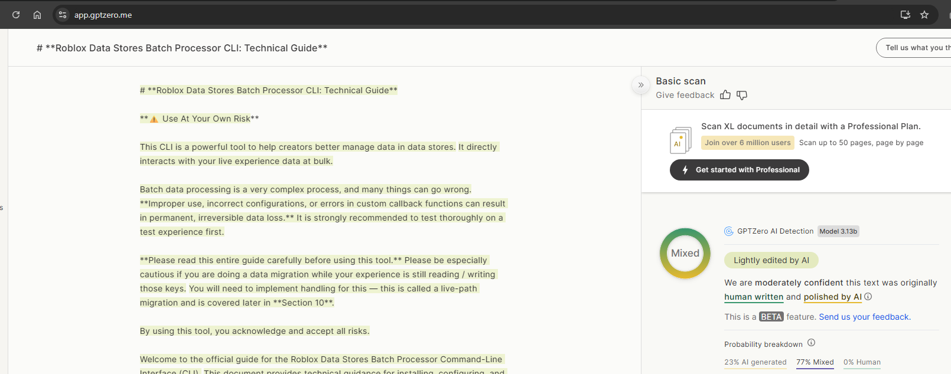951x374 pixels.
Task: Open Probability breakdown info icon
Action: (x=812, y=343)
